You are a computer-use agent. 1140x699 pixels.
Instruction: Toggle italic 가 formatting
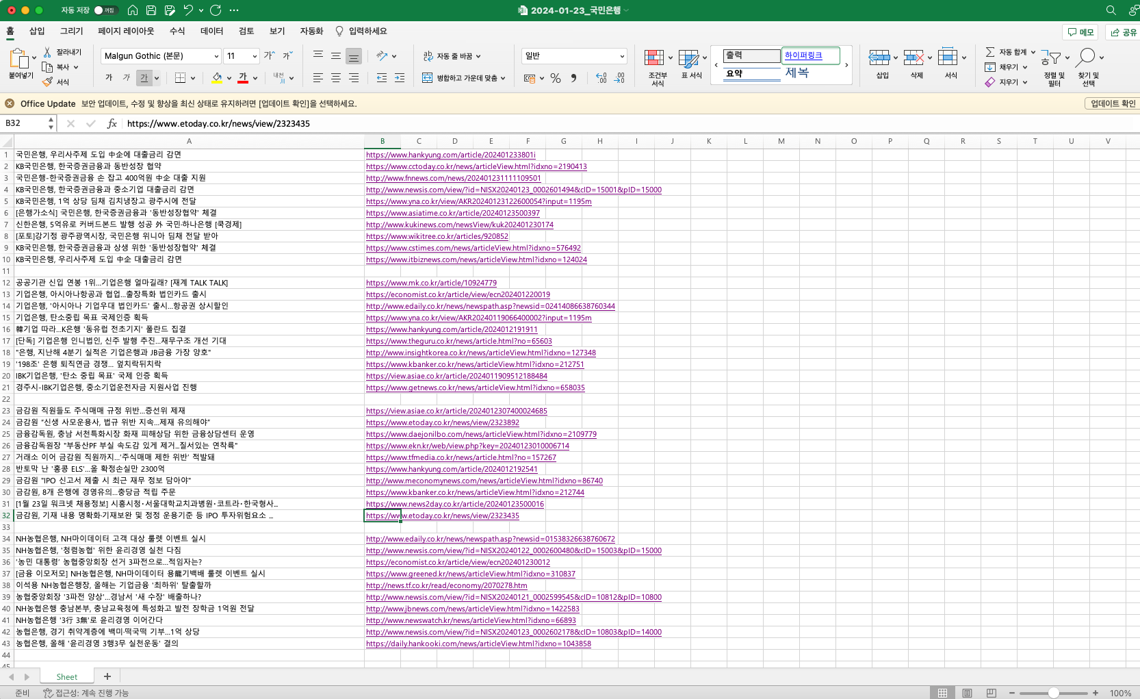click(x=126, y=78)
